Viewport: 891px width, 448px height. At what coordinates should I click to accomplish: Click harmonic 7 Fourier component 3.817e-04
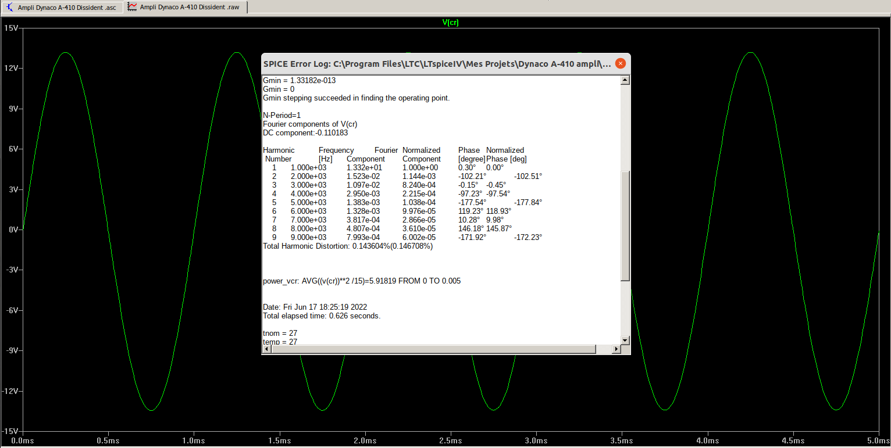[364, 220]
